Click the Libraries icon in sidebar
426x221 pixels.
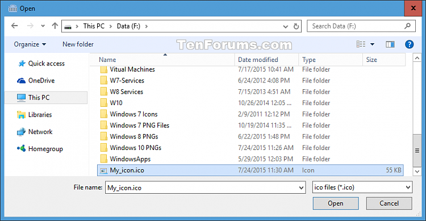point(21,115)
